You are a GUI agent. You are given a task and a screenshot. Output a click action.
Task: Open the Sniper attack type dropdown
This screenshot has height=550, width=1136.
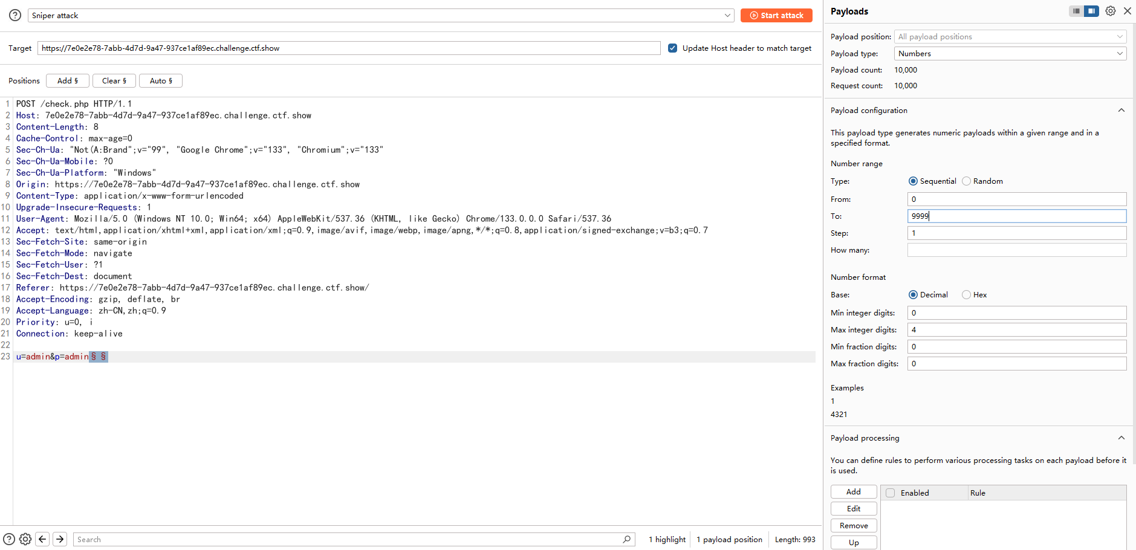pos(381,16)
